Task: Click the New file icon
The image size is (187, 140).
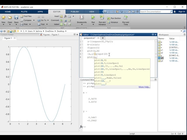Action: 4,17
